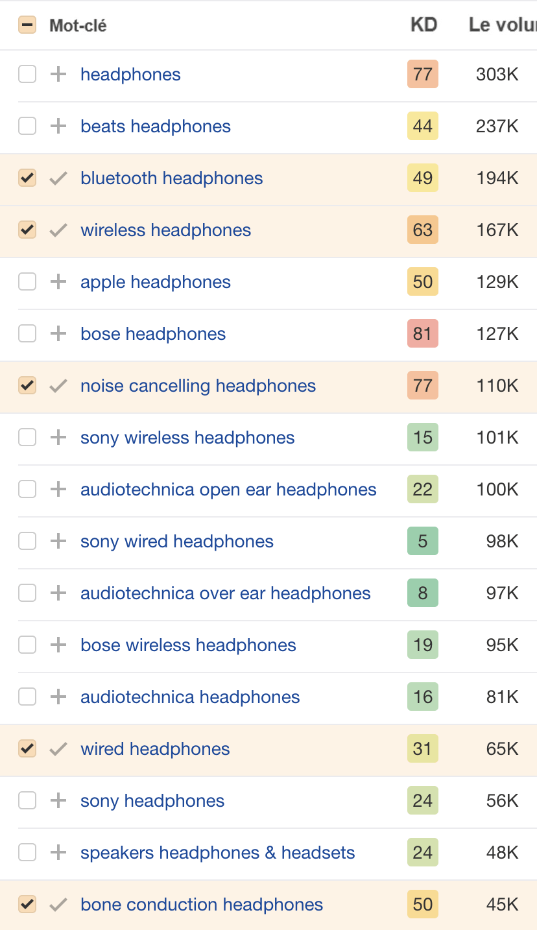Click the gray checkmark next to bluetooth headphones
537x930 pixels.
(58, 178)
